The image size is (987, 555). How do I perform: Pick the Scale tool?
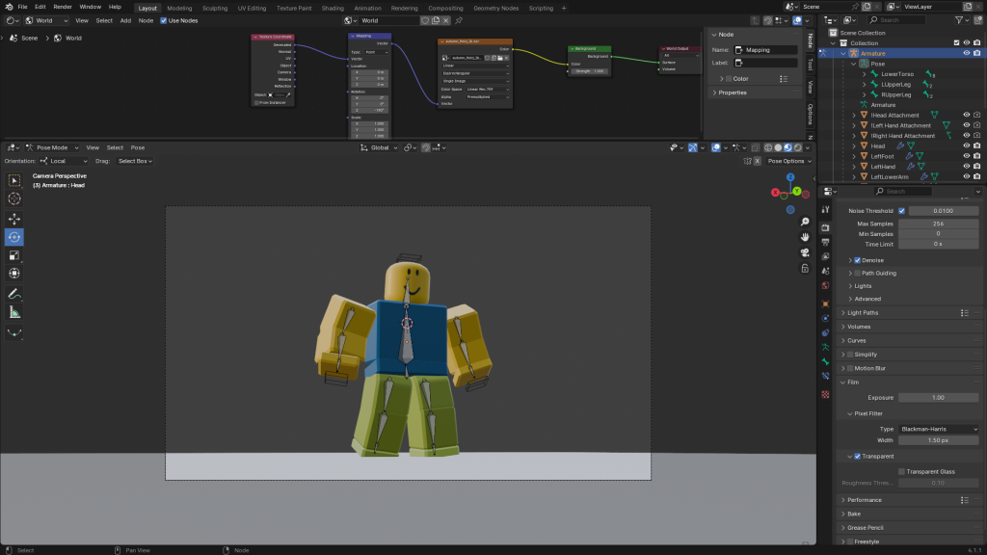pyautogui.click(x=13, y=255)
